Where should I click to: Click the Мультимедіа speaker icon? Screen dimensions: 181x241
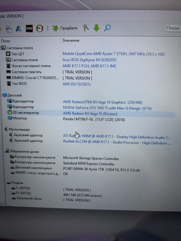6,129
